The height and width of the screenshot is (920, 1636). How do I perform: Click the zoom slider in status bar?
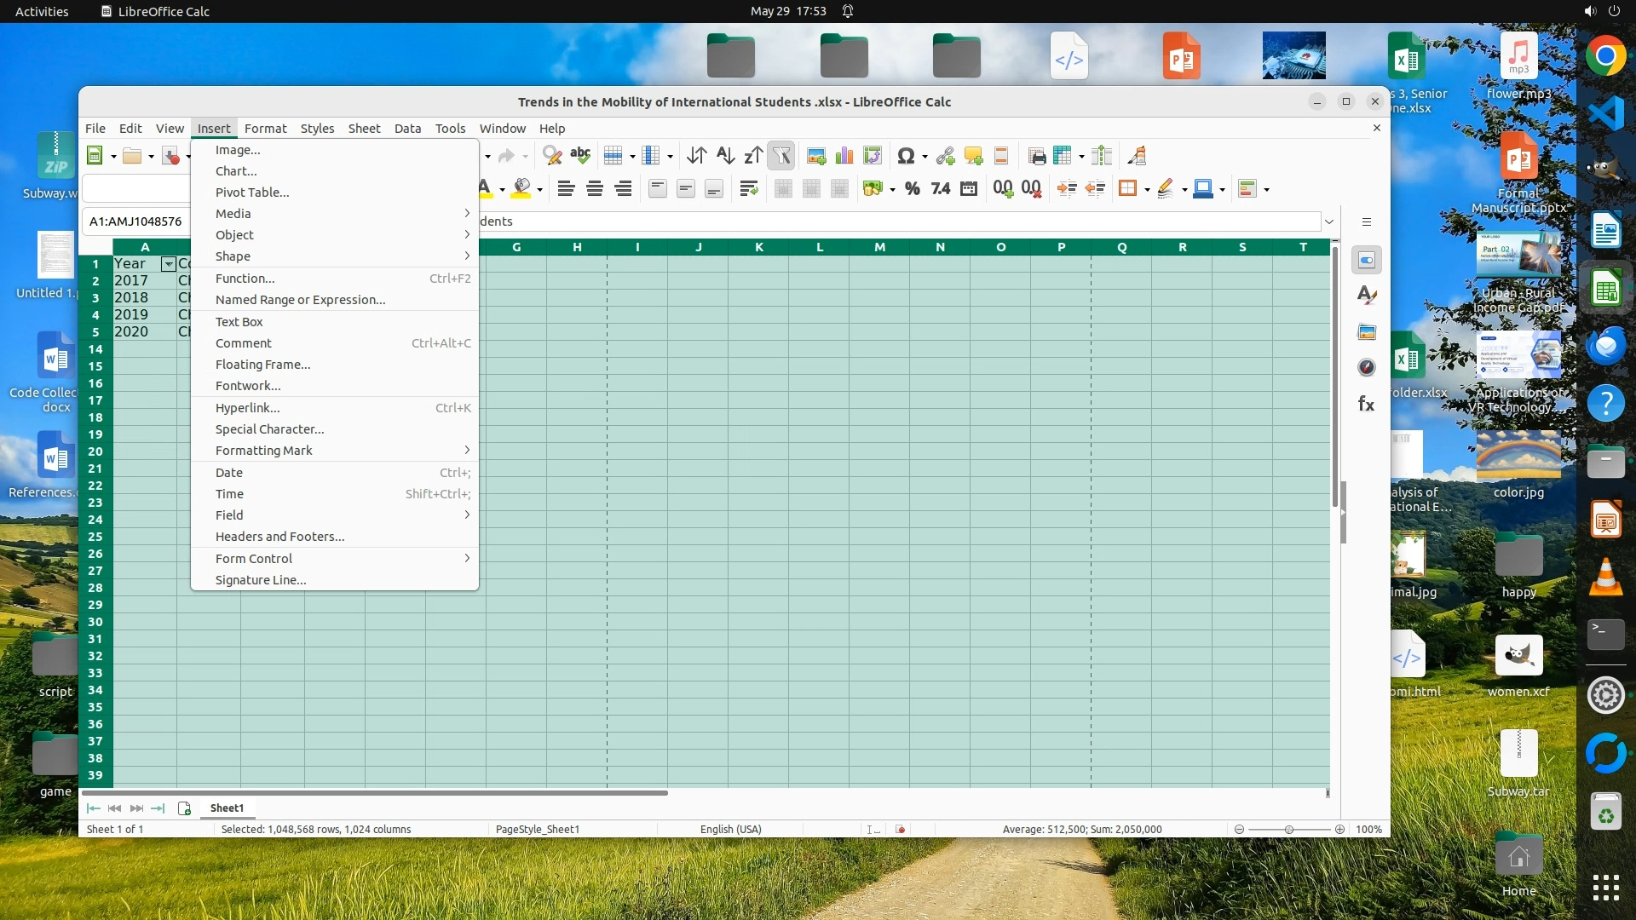click(1288, 830)
